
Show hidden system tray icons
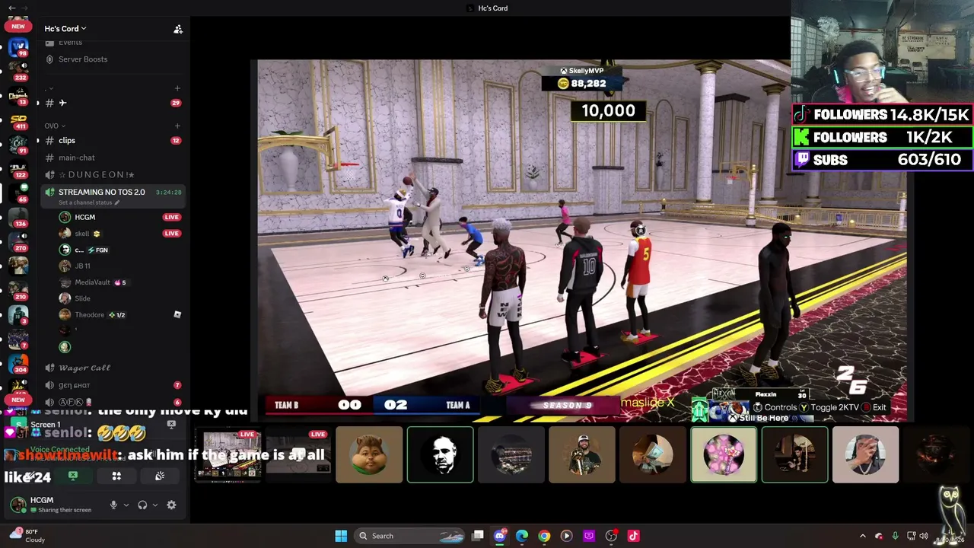pyautogui.click(x=862, y=536)
